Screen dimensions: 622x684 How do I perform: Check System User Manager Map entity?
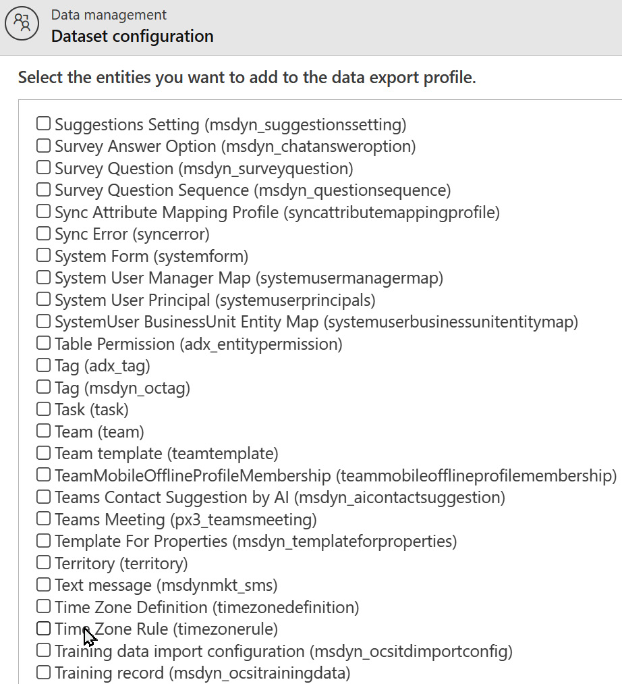point(43,277)
